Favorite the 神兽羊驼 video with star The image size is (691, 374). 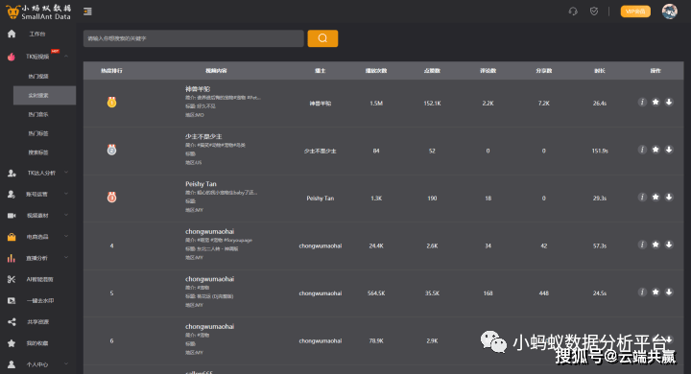click(655, 103)
